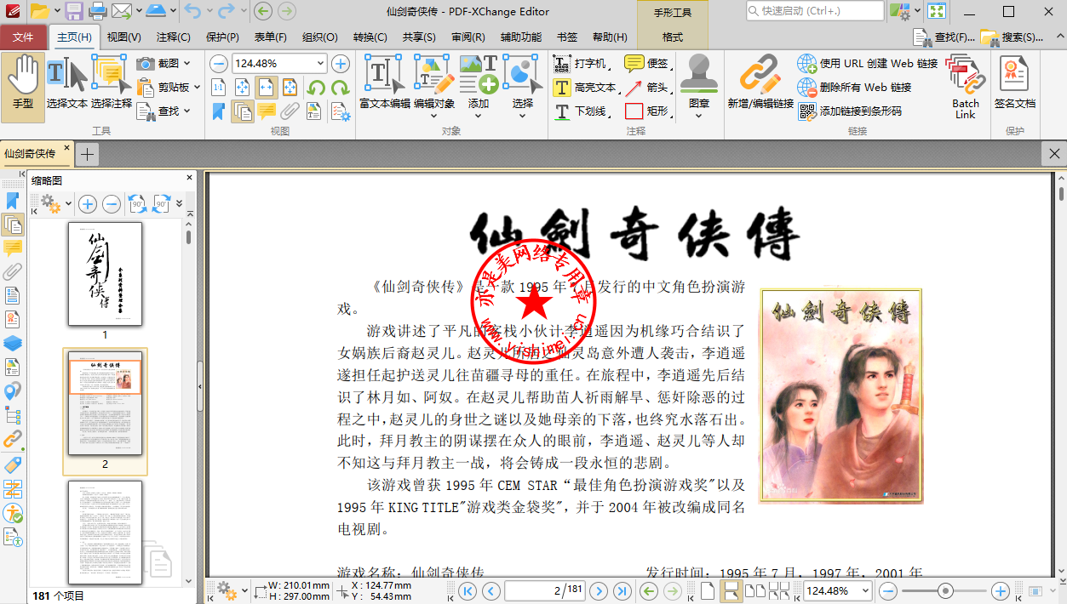Click the zoom slider in the status bar
This screenshot has width=1067, height=604.
coord(944,591)
